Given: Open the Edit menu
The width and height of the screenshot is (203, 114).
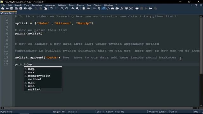Looking at the screenshot, I should (10, 5).
